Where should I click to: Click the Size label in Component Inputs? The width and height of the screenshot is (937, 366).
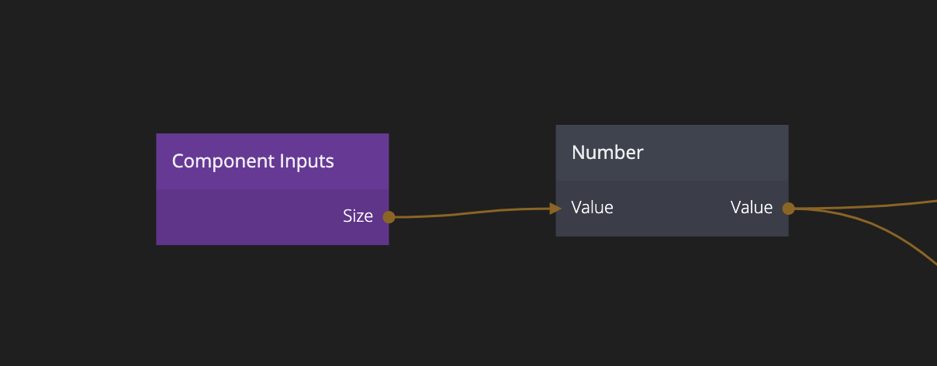[358, 217]
